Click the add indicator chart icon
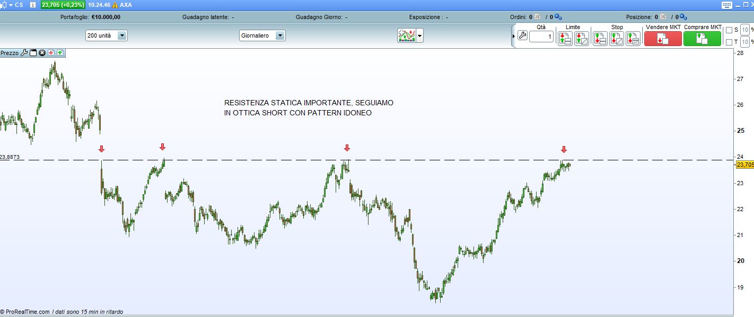 407,35
